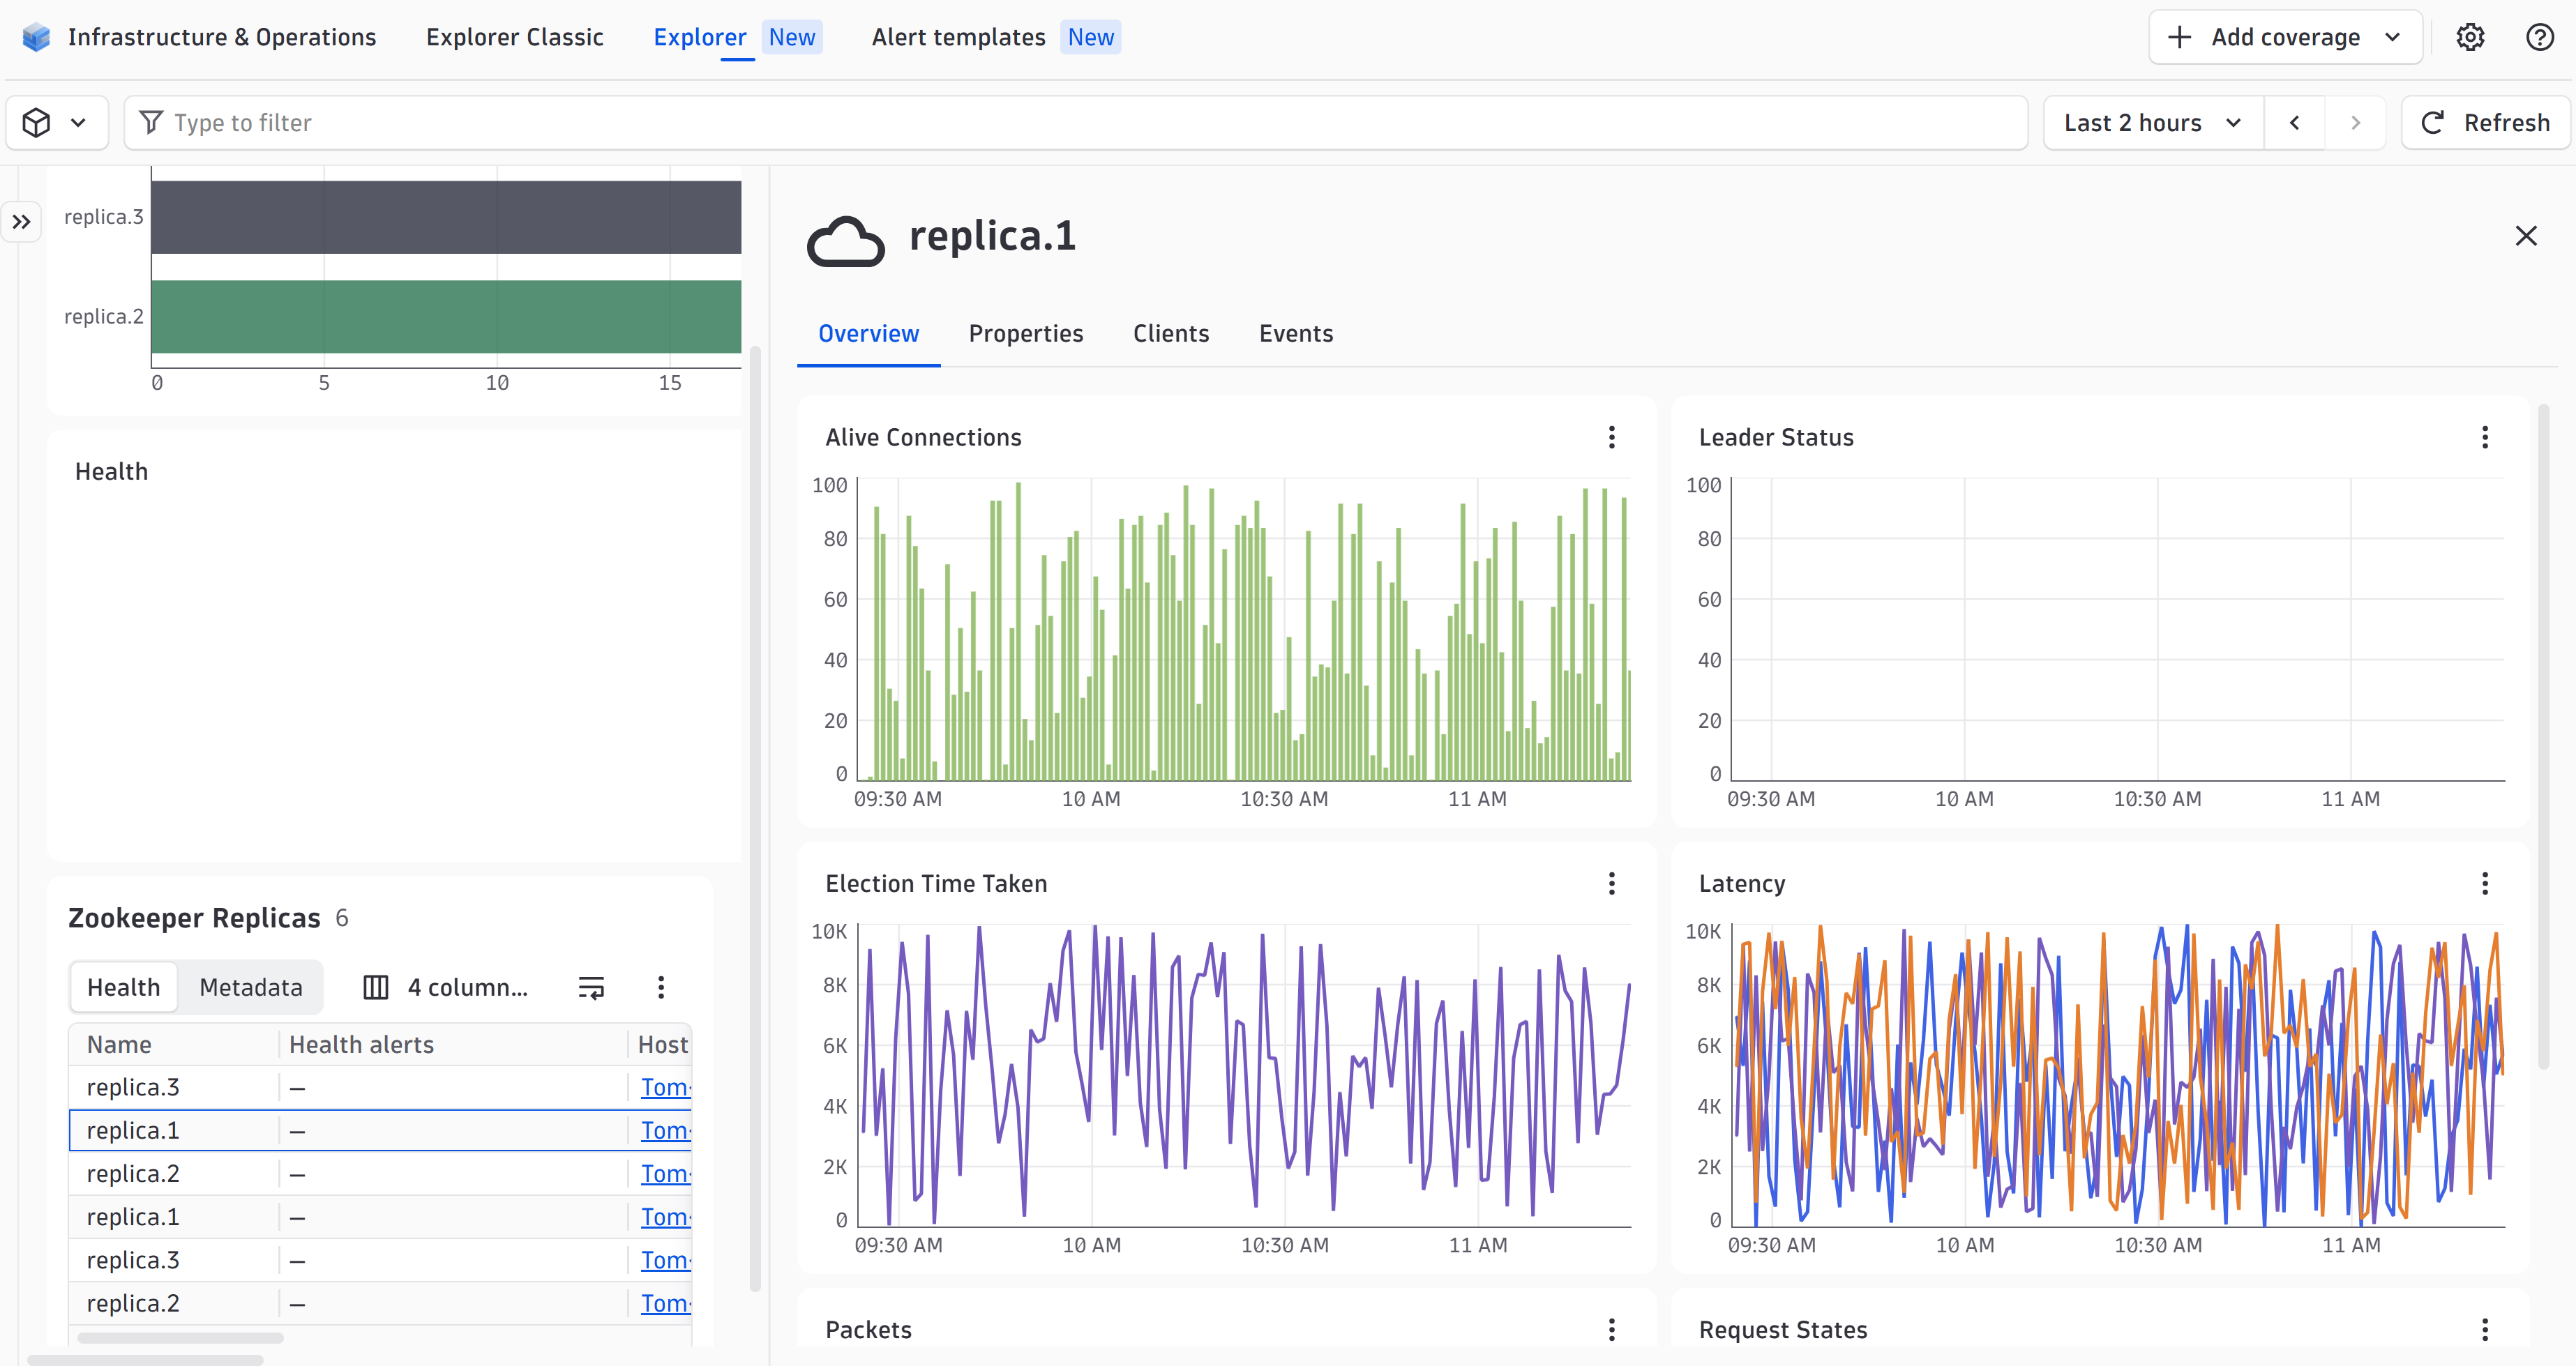Open the settings gear icon
This screenshot has height=1366, width=2576.
(x=2471, y=37)
